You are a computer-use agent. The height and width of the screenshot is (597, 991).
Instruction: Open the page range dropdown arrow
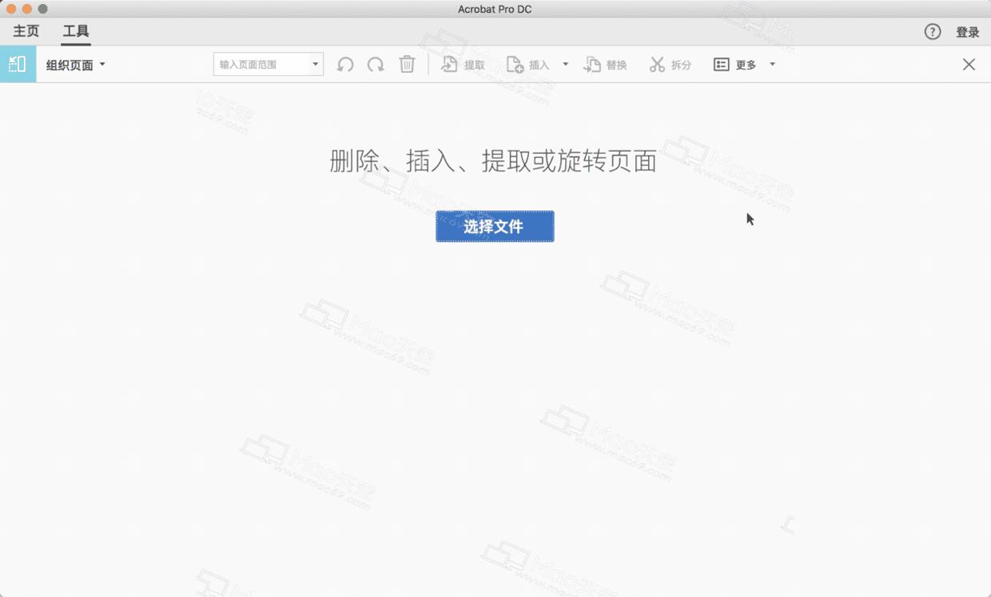pos(315,65)
